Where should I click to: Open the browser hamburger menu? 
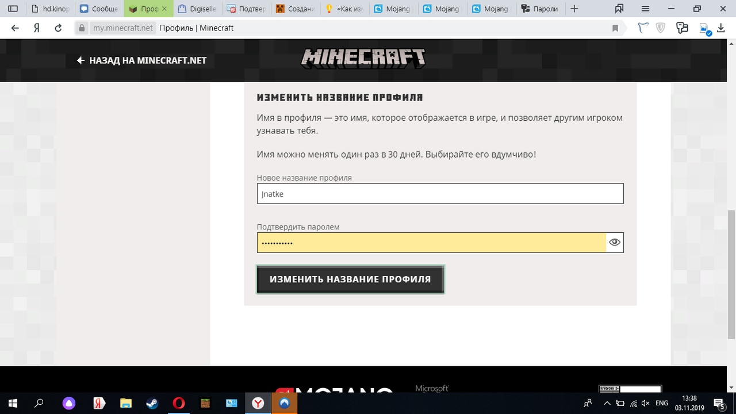tap(646, 9)
